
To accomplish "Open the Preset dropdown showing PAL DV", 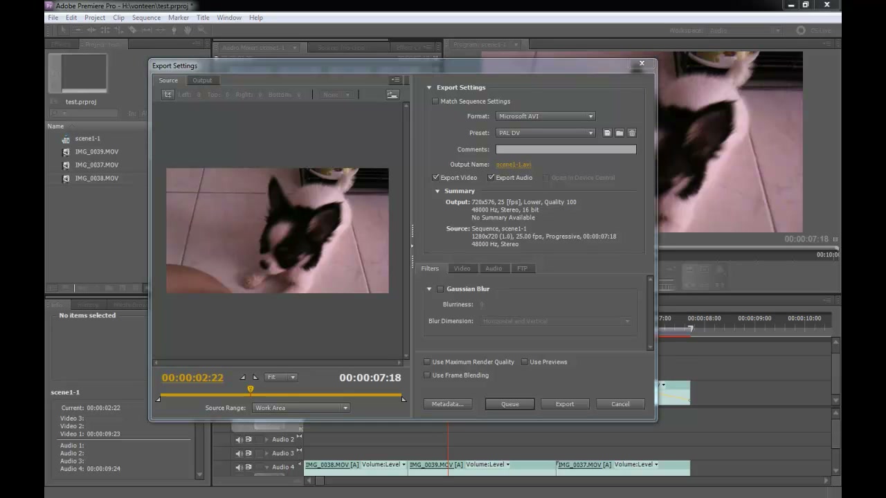I will 545,133.
